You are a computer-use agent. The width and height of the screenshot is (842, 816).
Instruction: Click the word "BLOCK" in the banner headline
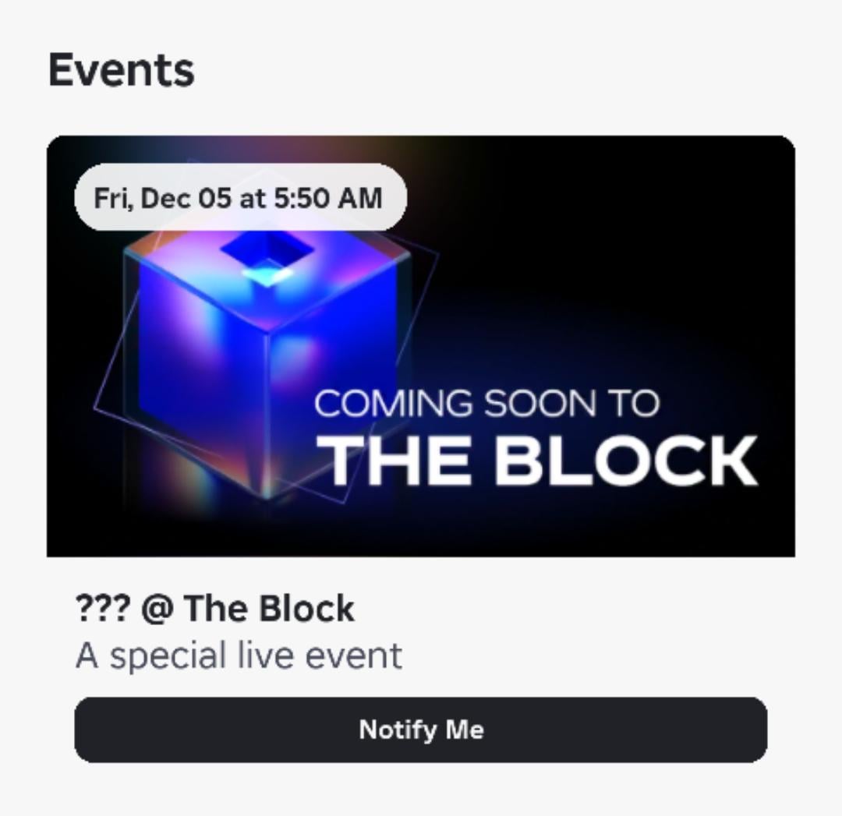[625, 461]
